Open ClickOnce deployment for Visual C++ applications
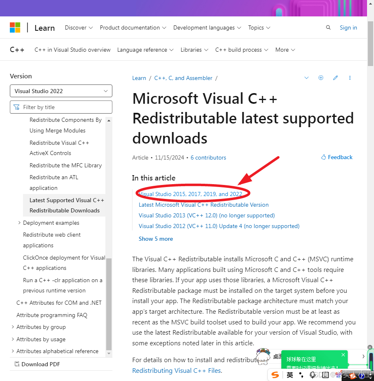 (x=64, y=262)
